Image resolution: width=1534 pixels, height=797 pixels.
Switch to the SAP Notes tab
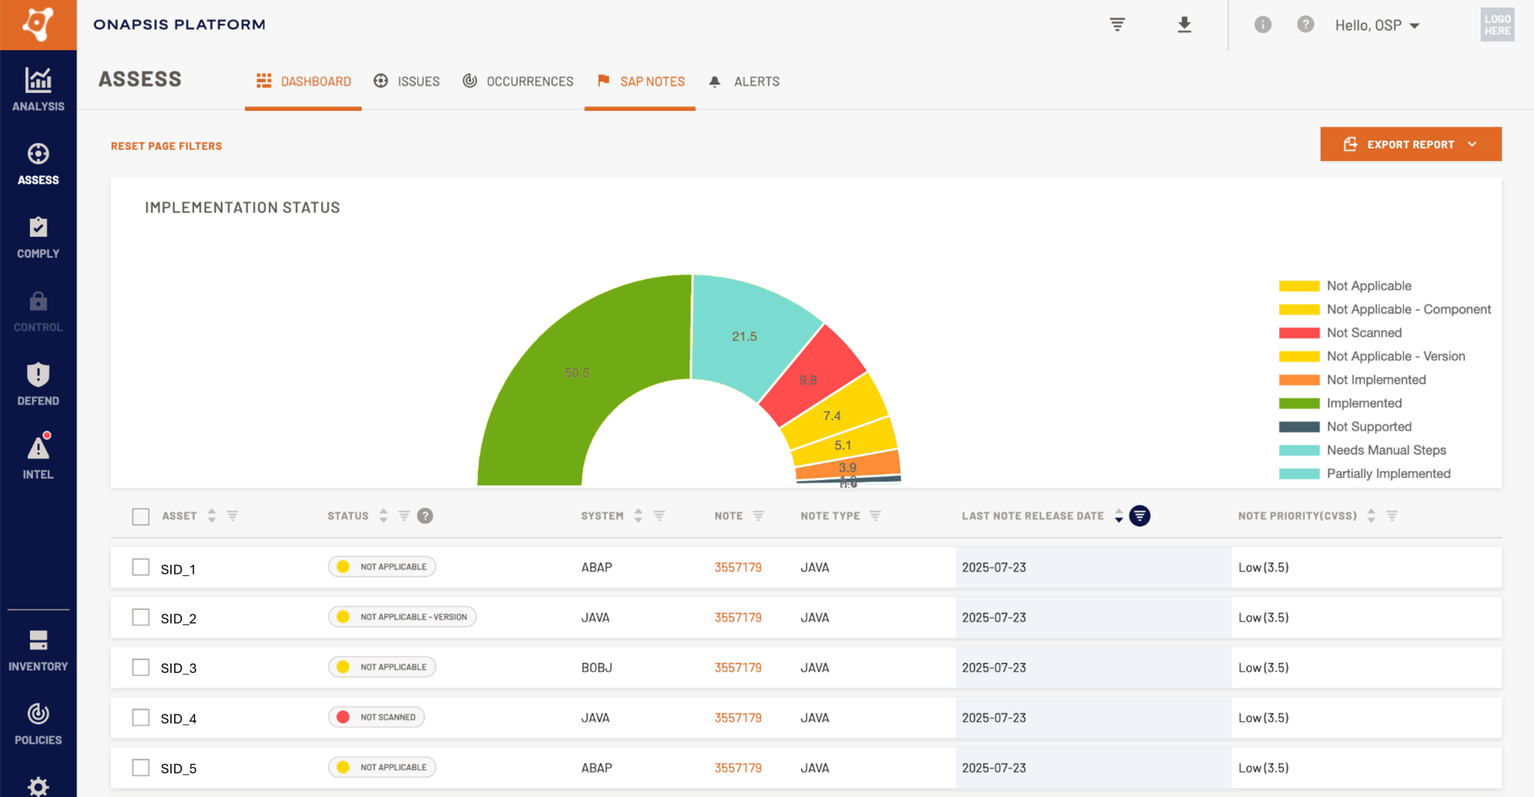tap(640, 81)
